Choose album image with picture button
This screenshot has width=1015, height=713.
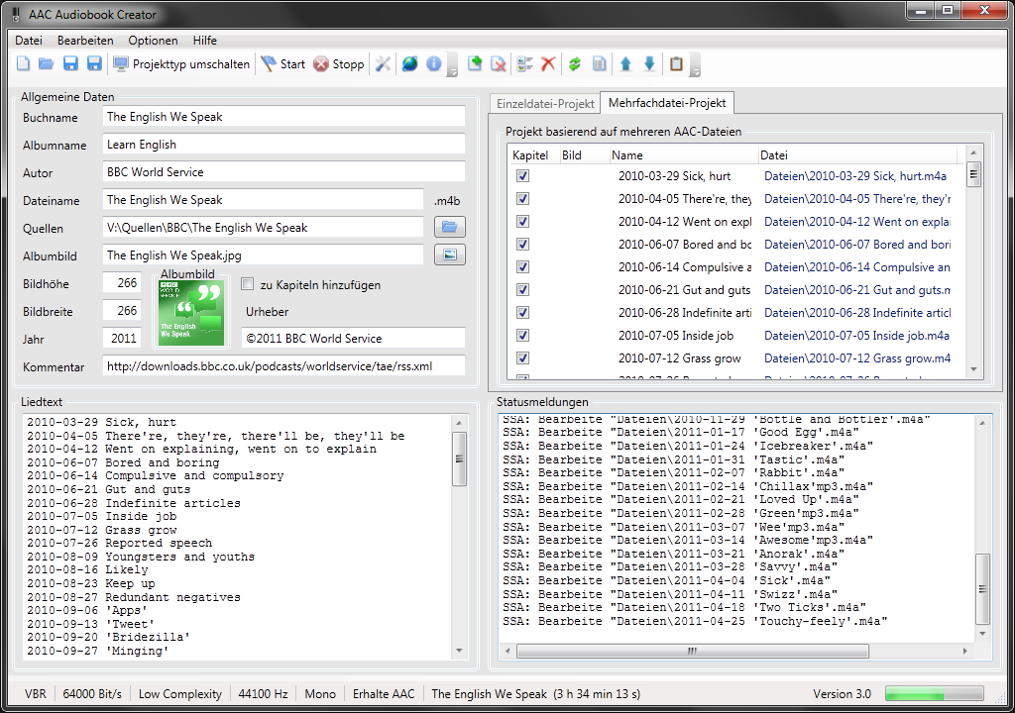(x=449, y=255)
